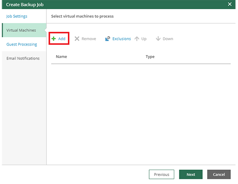Image resolution: width=238 pixels, height=184 pixels.
Task: Close the Create Backup Job dialog
Action: (230, 4)
